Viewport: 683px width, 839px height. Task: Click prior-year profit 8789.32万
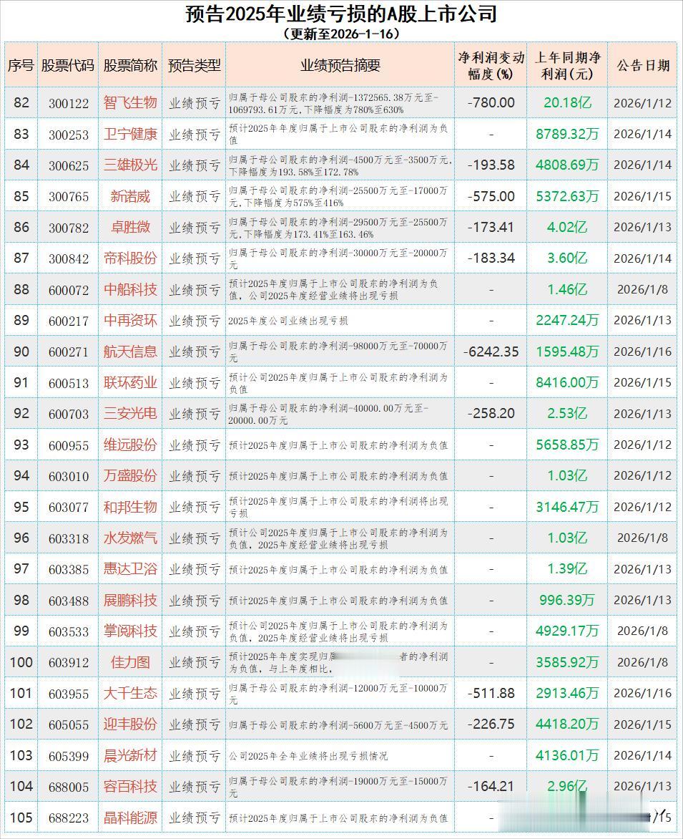coord(568,134)
